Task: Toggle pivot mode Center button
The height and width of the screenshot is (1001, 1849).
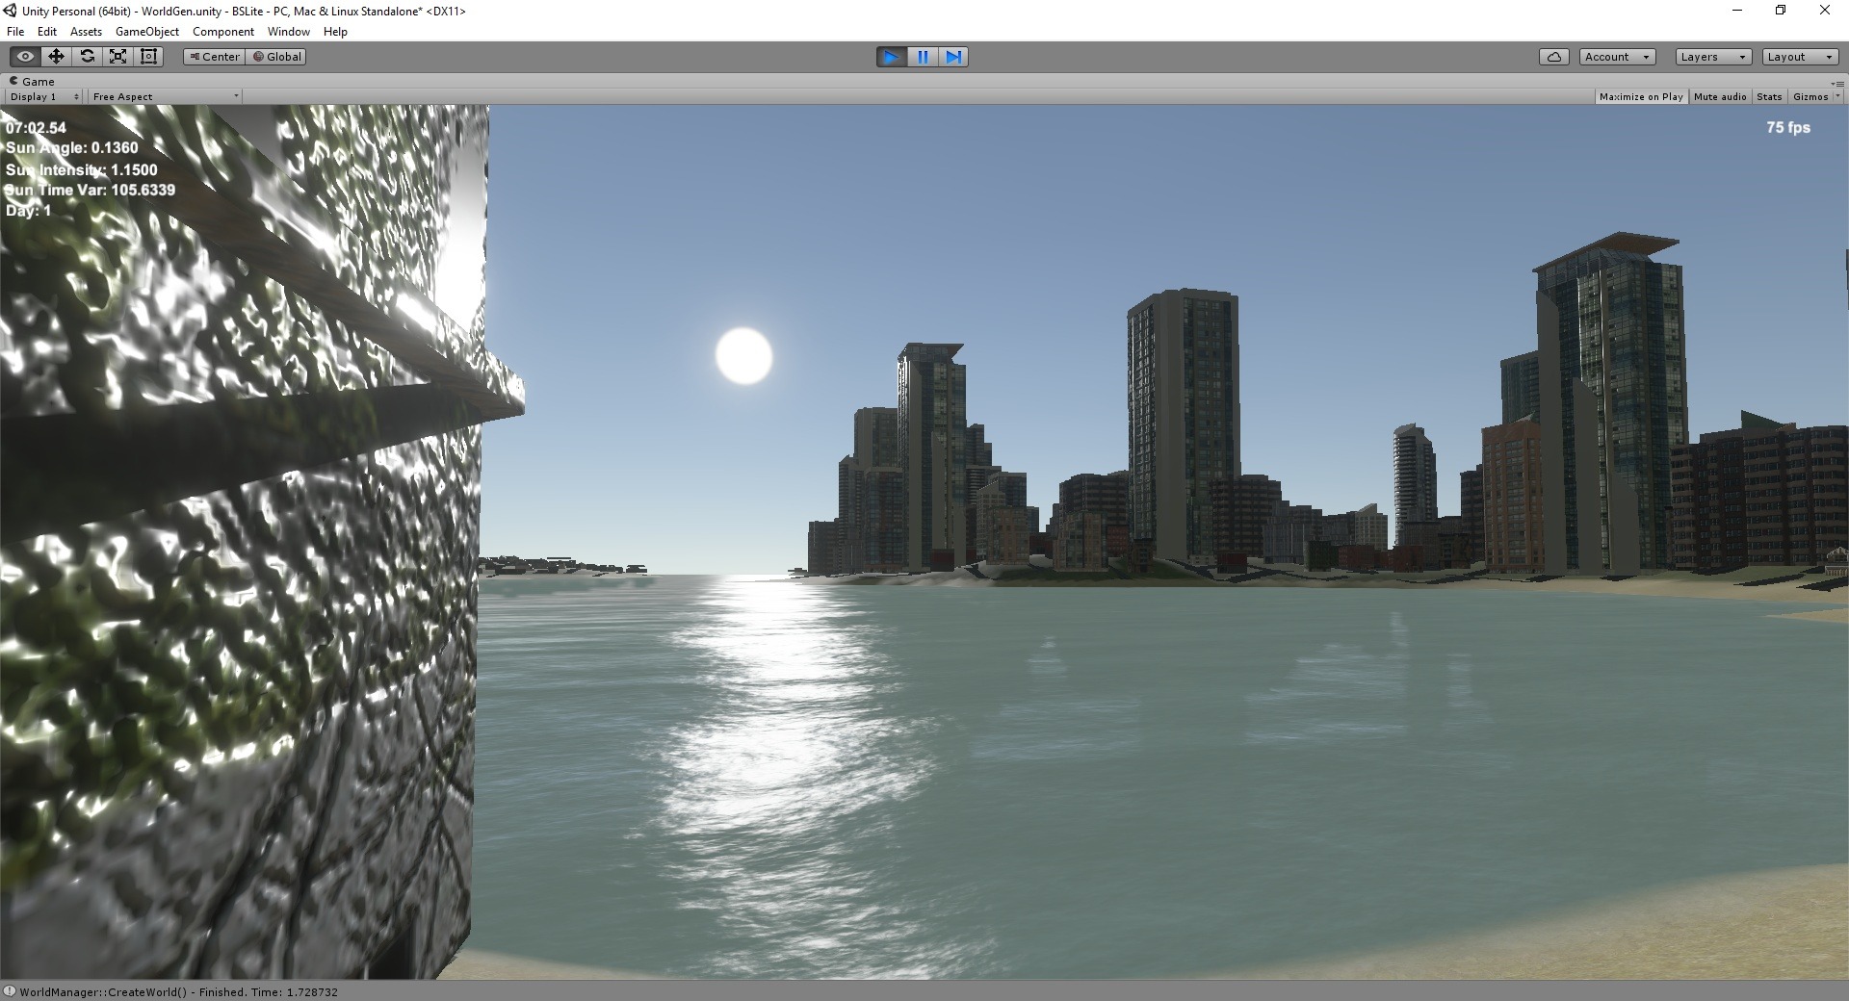Action: pyautogui.click(x=214, y=57)
